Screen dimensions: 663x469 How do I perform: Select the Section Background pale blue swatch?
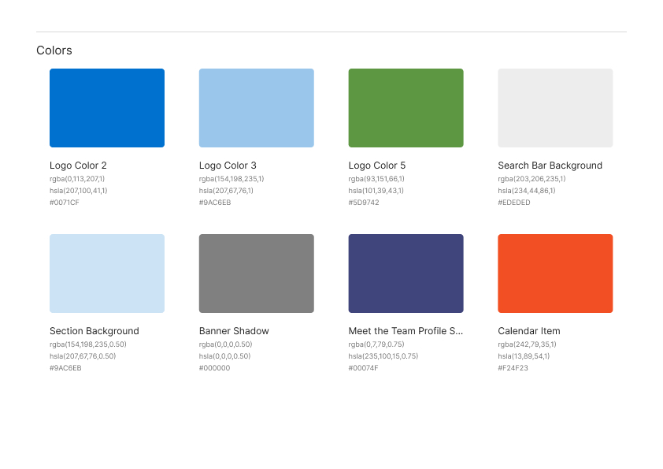[x=107, y=274]
